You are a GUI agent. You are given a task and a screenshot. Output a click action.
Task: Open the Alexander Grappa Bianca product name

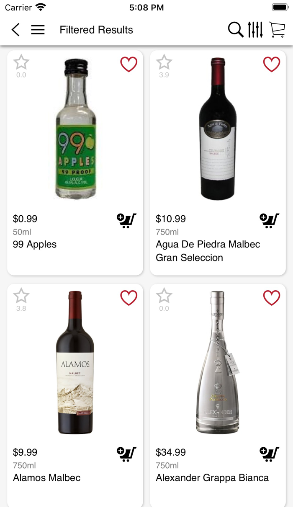coord(212,478)
